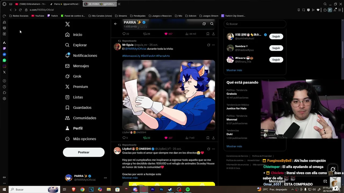Switch to Parra TikTok tab
Viewport: 344px width, 193px height.
[64, 4]
